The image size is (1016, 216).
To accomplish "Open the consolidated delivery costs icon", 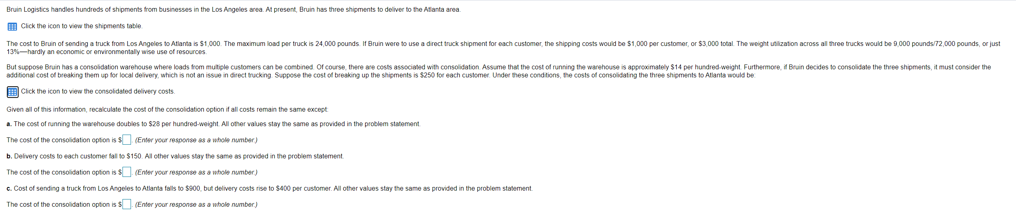I will [13, 92].
